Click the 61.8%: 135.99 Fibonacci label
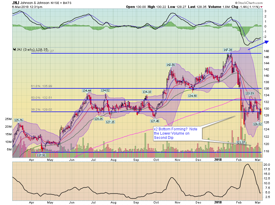This screenshot has height=205, width=275. [42, 86]
